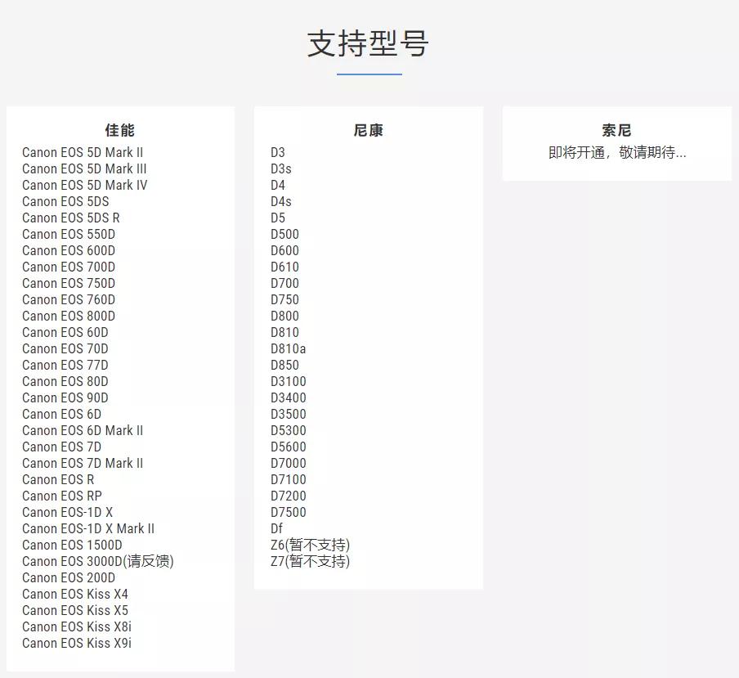Screen dimensions: 739x678
Task: Select Canon EOS 5D Mark IV entry
Action: [x=84, y=185]
